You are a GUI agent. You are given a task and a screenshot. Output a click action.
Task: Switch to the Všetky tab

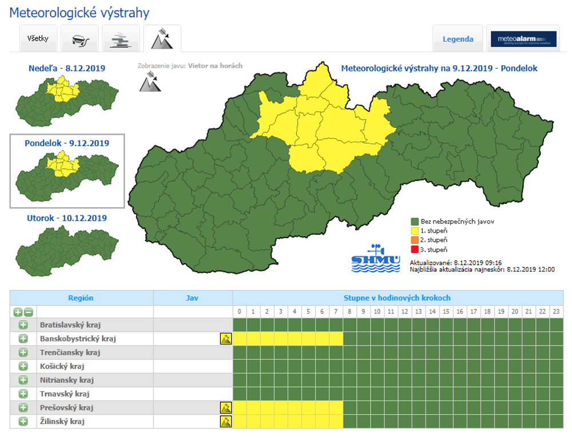click(x=38, y=38)
